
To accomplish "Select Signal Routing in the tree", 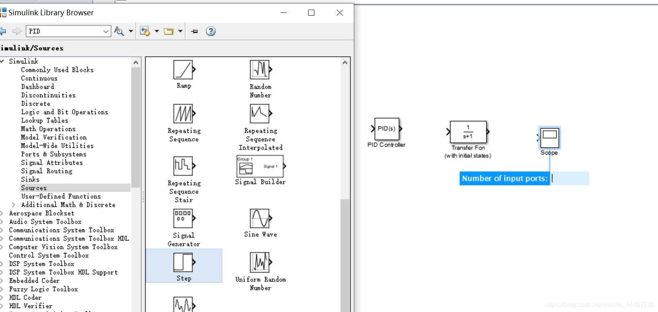I will point(47,171).
